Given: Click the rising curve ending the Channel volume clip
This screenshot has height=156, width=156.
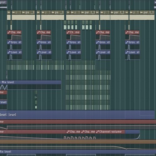Looking at the screenshot, I should tap(138, 137).
